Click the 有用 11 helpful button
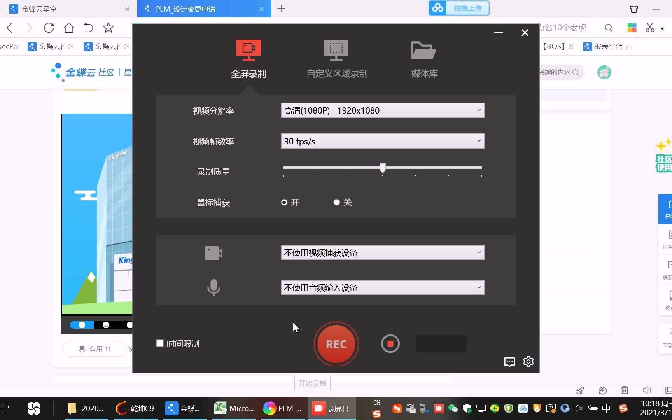 tap(94, 349)
